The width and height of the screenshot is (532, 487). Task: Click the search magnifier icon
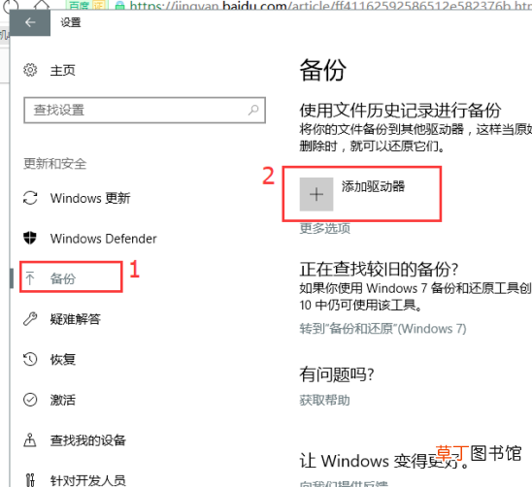tap(253, 110)
